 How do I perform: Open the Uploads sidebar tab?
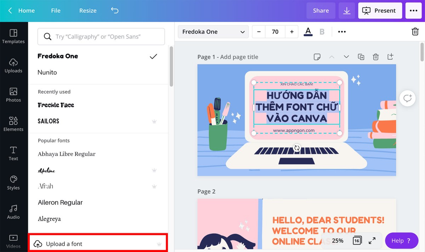(13, 66)
